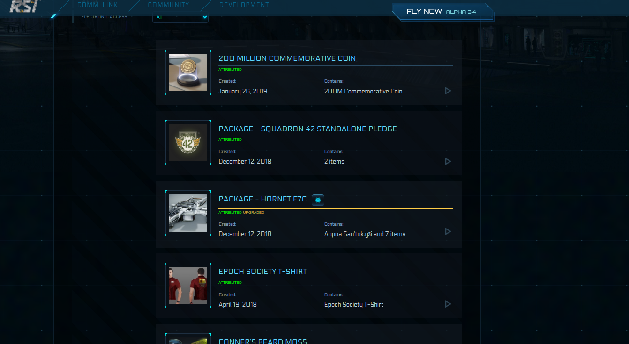The height and width of the screenshot is (344, 629).
Task: Click the chip icon beside Hornet F7C
Action: tap(318, 200)
